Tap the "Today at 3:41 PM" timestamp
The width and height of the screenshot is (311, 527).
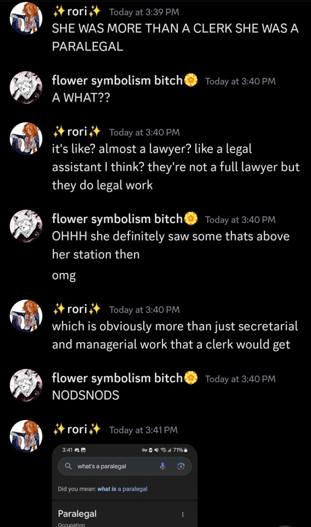pyautogui.click(x=143, y=430)
